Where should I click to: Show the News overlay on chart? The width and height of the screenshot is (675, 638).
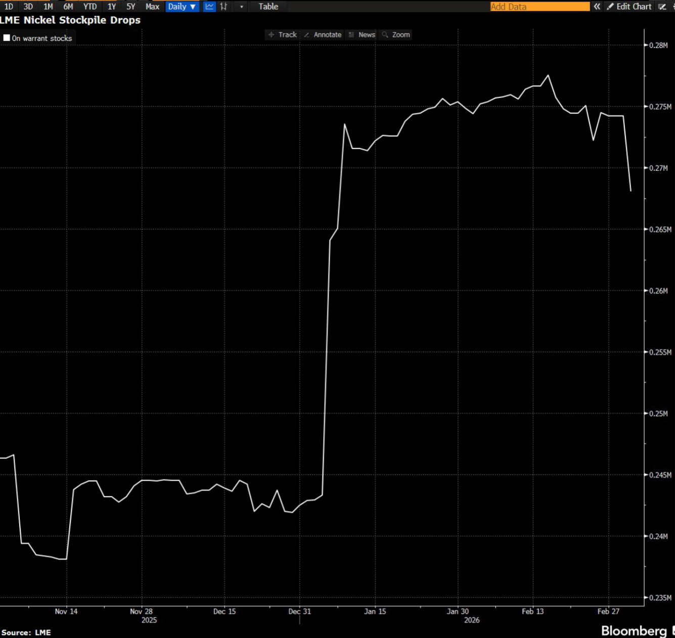click(x=362, y=35)
